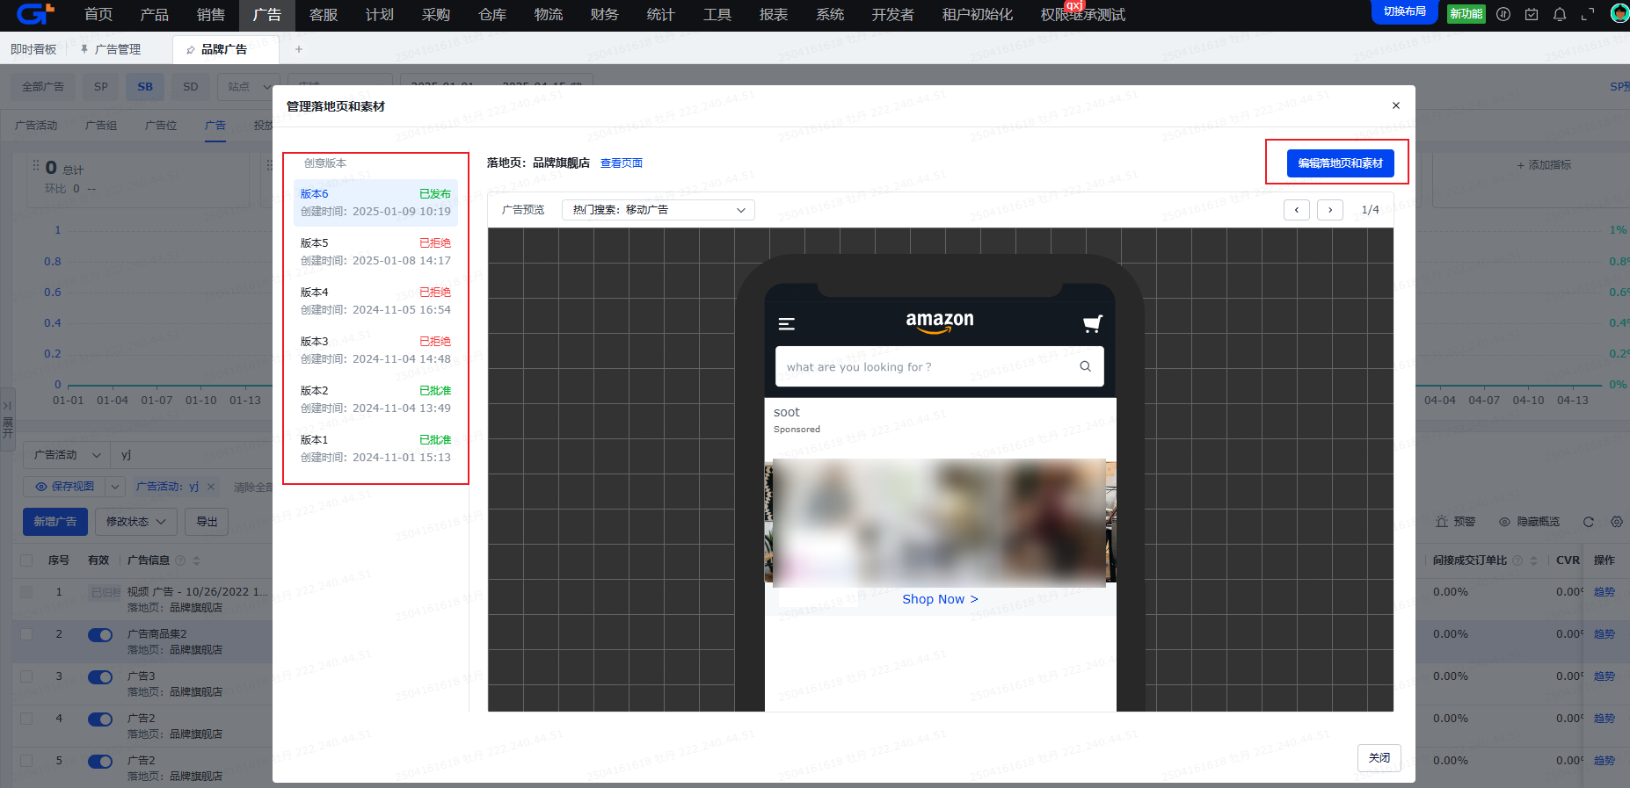Remove the 广告活动: yj filter tag
Screen dimensions: 1630x788
pyautogui.click(x=211, y=487)
